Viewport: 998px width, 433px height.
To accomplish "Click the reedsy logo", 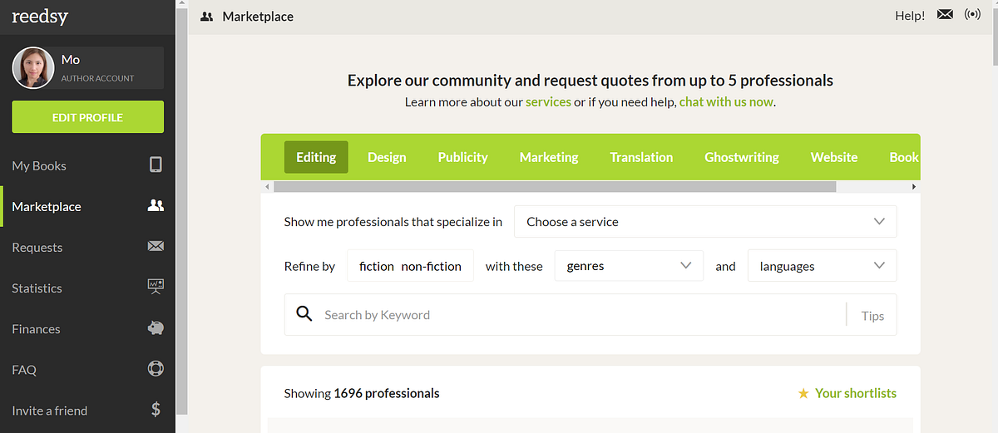I will pyautogui.click(x=38, y=17).
